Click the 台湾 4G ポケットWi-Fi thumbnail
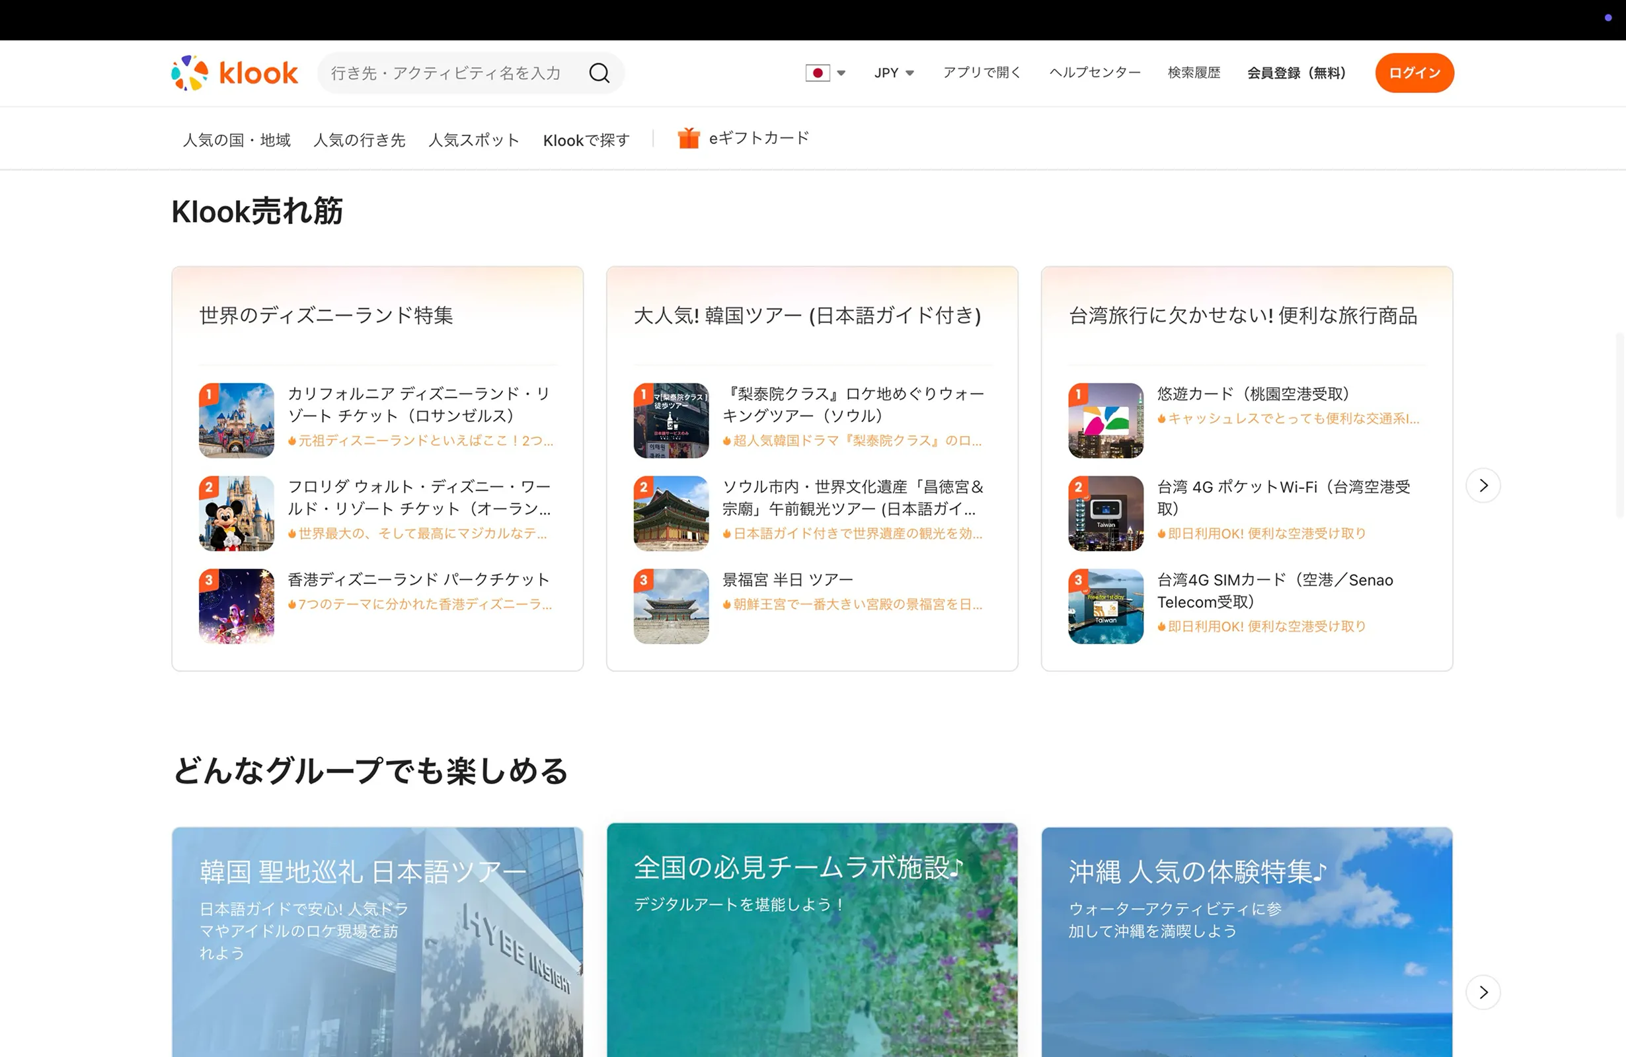 1105,513
